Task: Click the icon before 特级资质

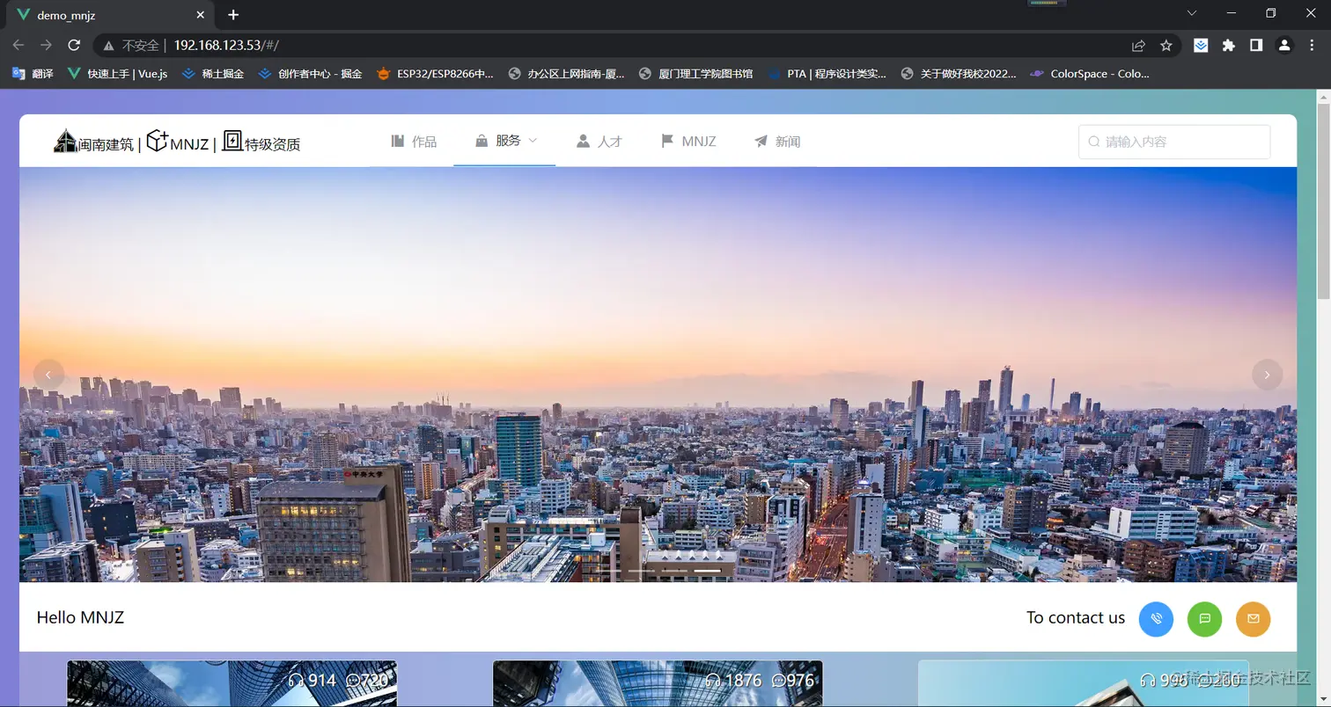Action: (232, 141)
